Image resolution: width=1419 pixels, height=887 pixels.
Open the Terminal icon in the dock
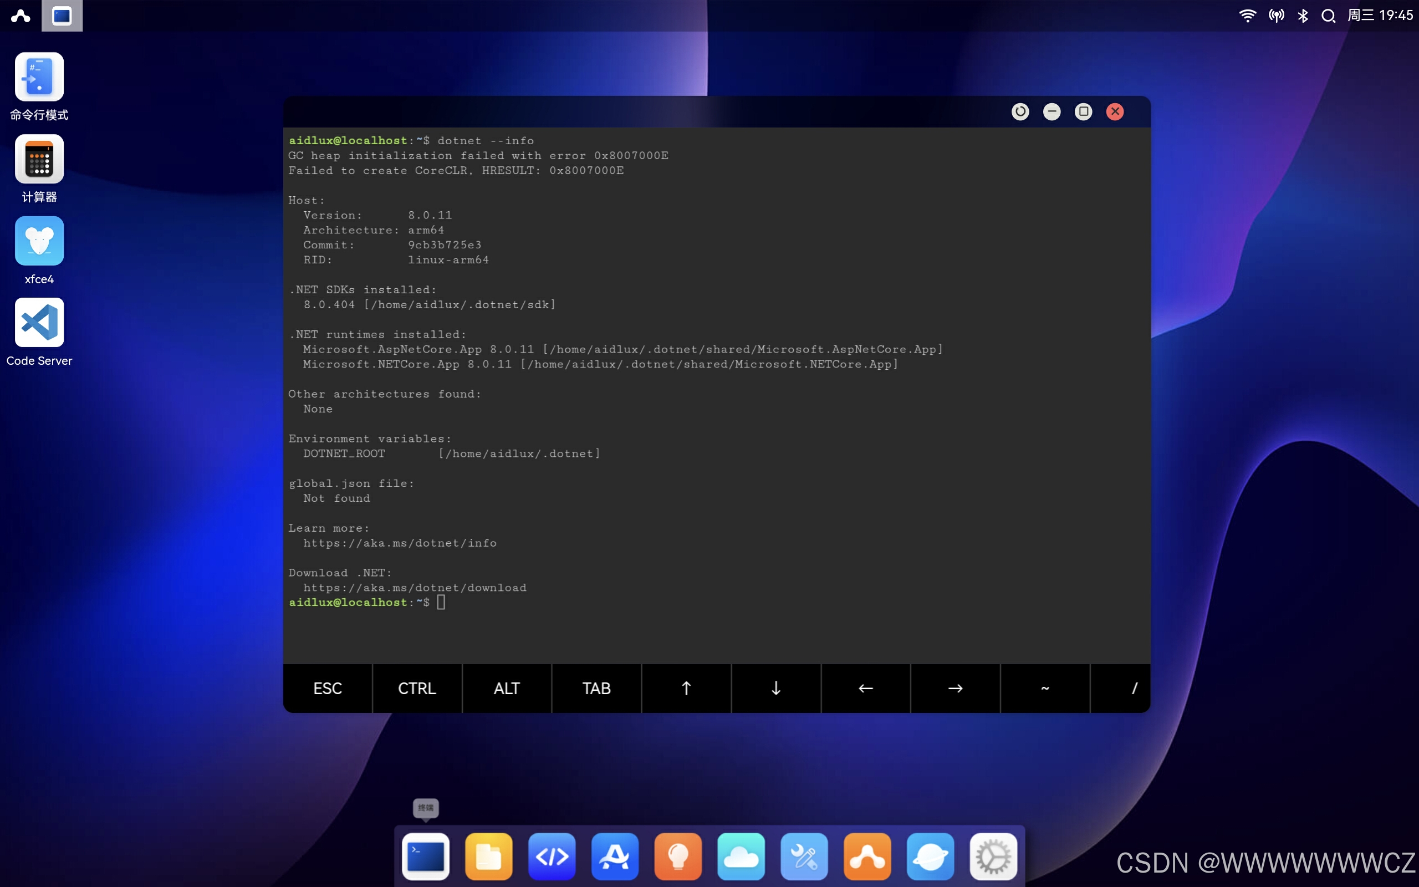426,857
